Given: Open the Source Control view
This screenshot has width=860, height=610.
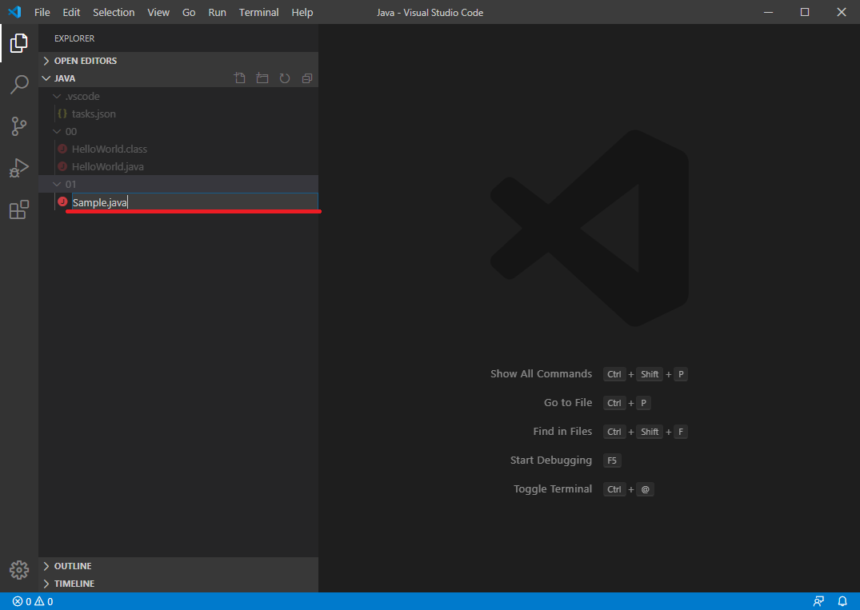Looking at the screenshot, I should click(x=19, y=126).
